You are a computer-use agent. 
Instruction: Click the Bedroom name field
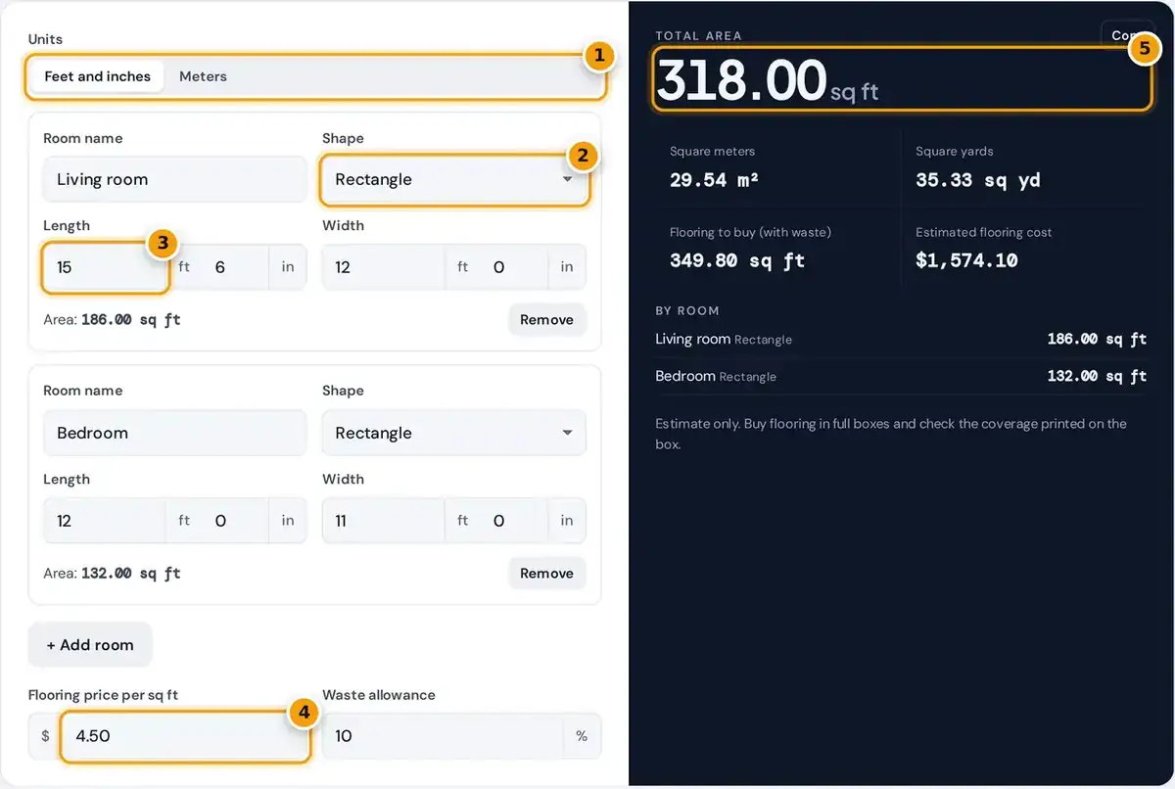[175, 433]
